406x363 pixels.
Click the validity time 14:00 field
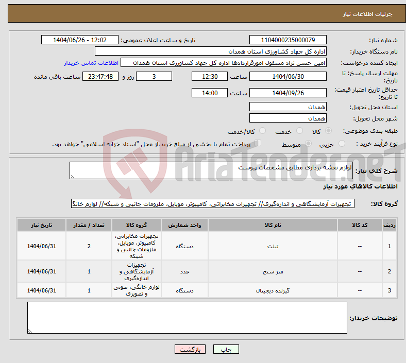pyautogui.click(x=210, y=93)
